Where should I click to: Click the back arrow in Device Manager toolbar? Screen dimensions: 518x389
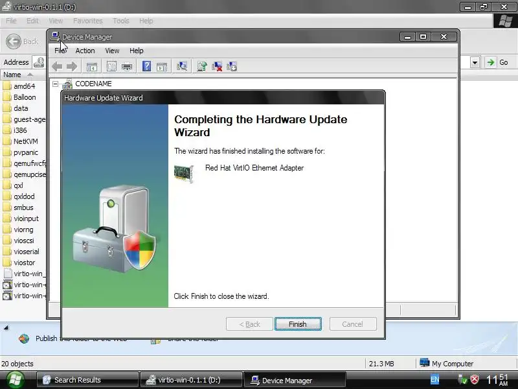click(57, 67)
